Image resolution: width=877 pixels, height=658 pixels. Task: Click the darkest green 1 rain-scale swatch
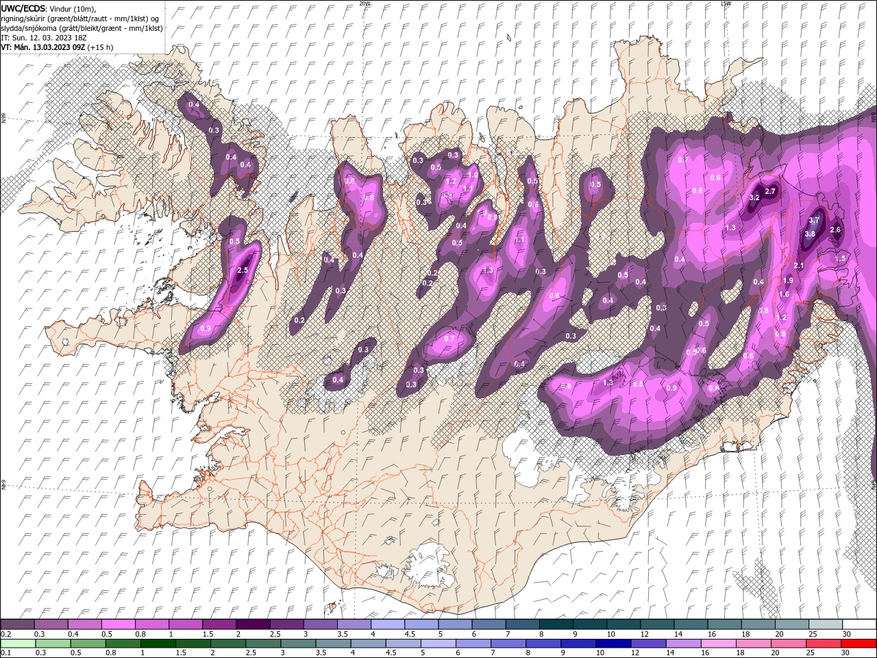(x=158, y=644)
